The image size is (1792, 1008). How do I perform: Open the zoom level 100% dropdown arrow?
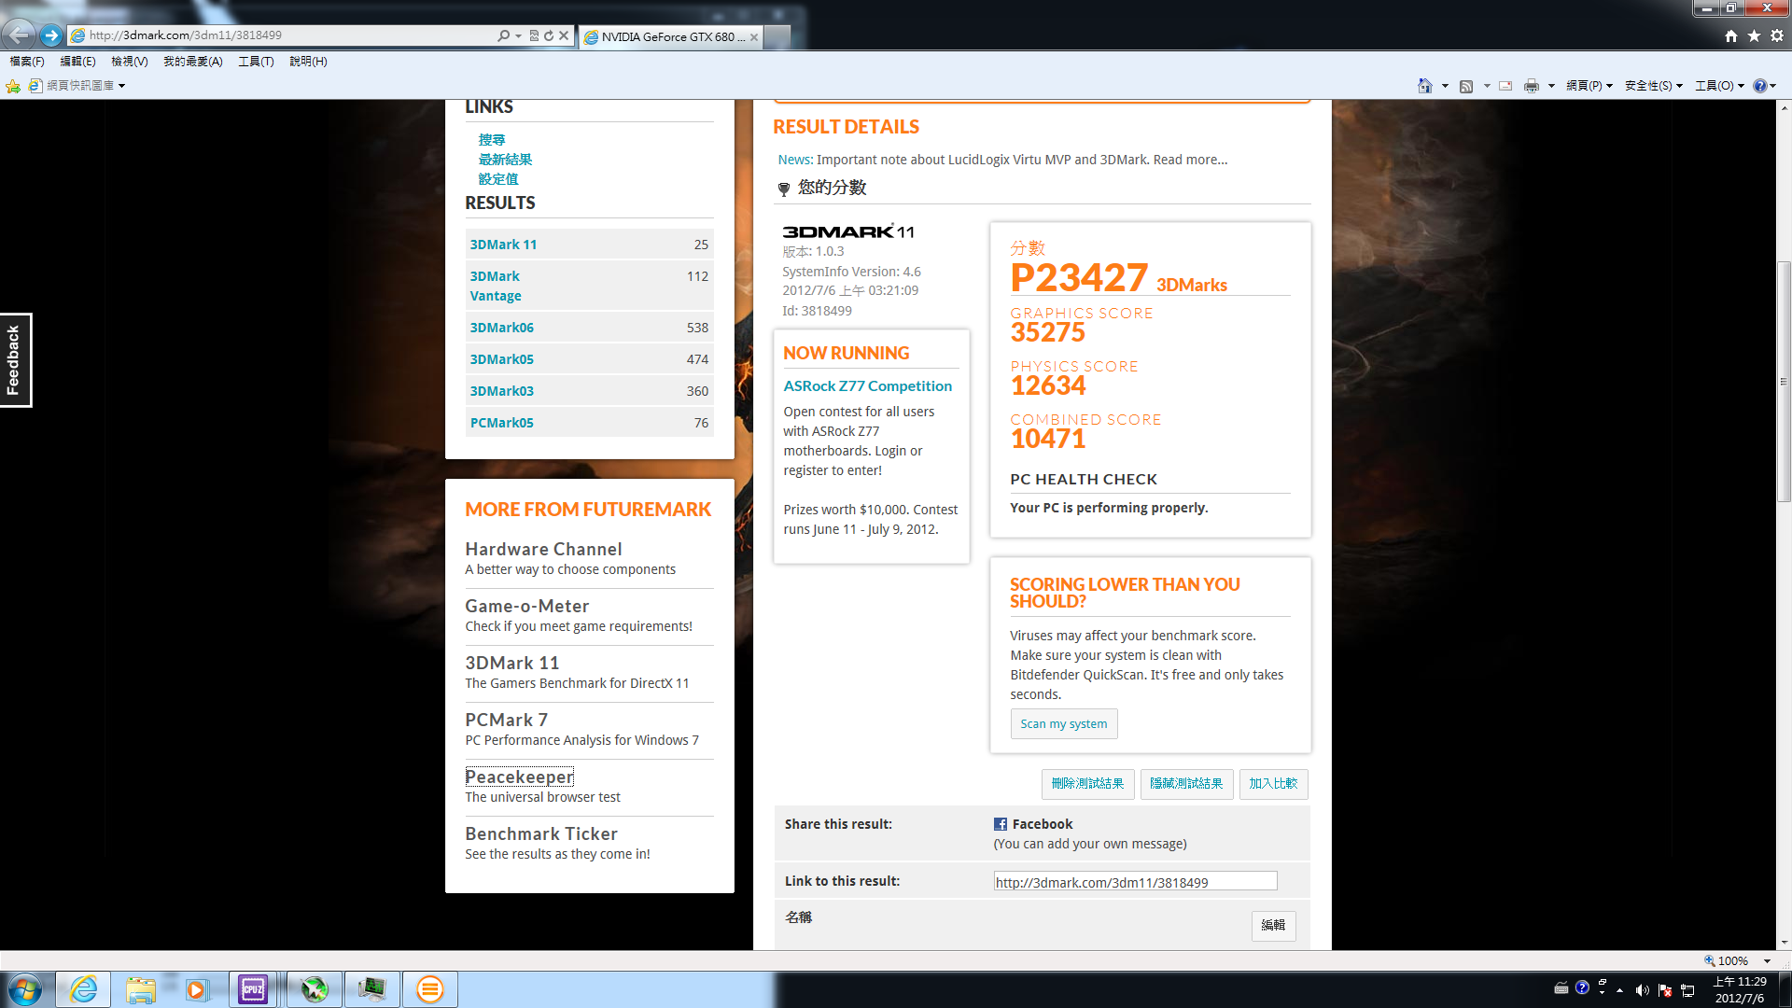pyautogui.click(x=1767, y=960)
